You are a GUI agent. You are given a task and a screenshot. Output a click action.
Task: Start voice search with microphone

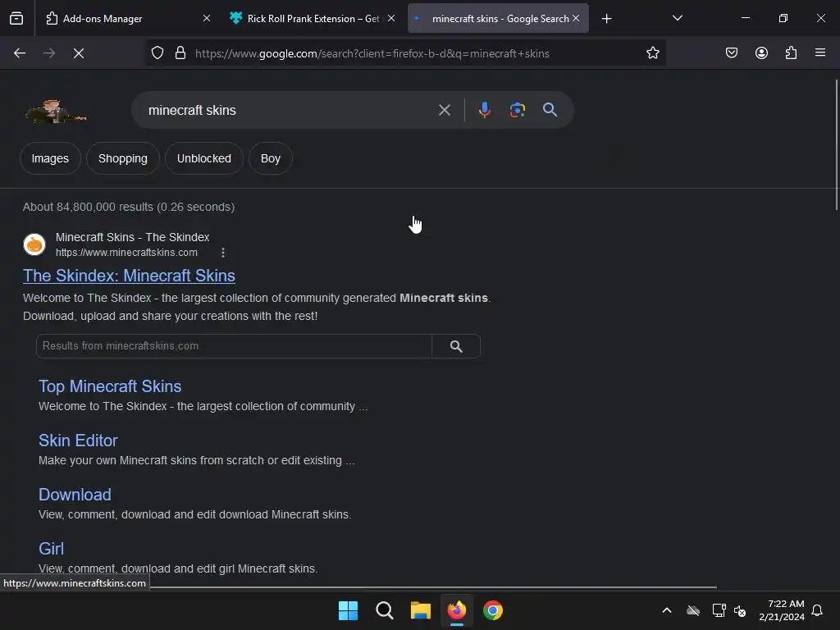click(484, 110)
